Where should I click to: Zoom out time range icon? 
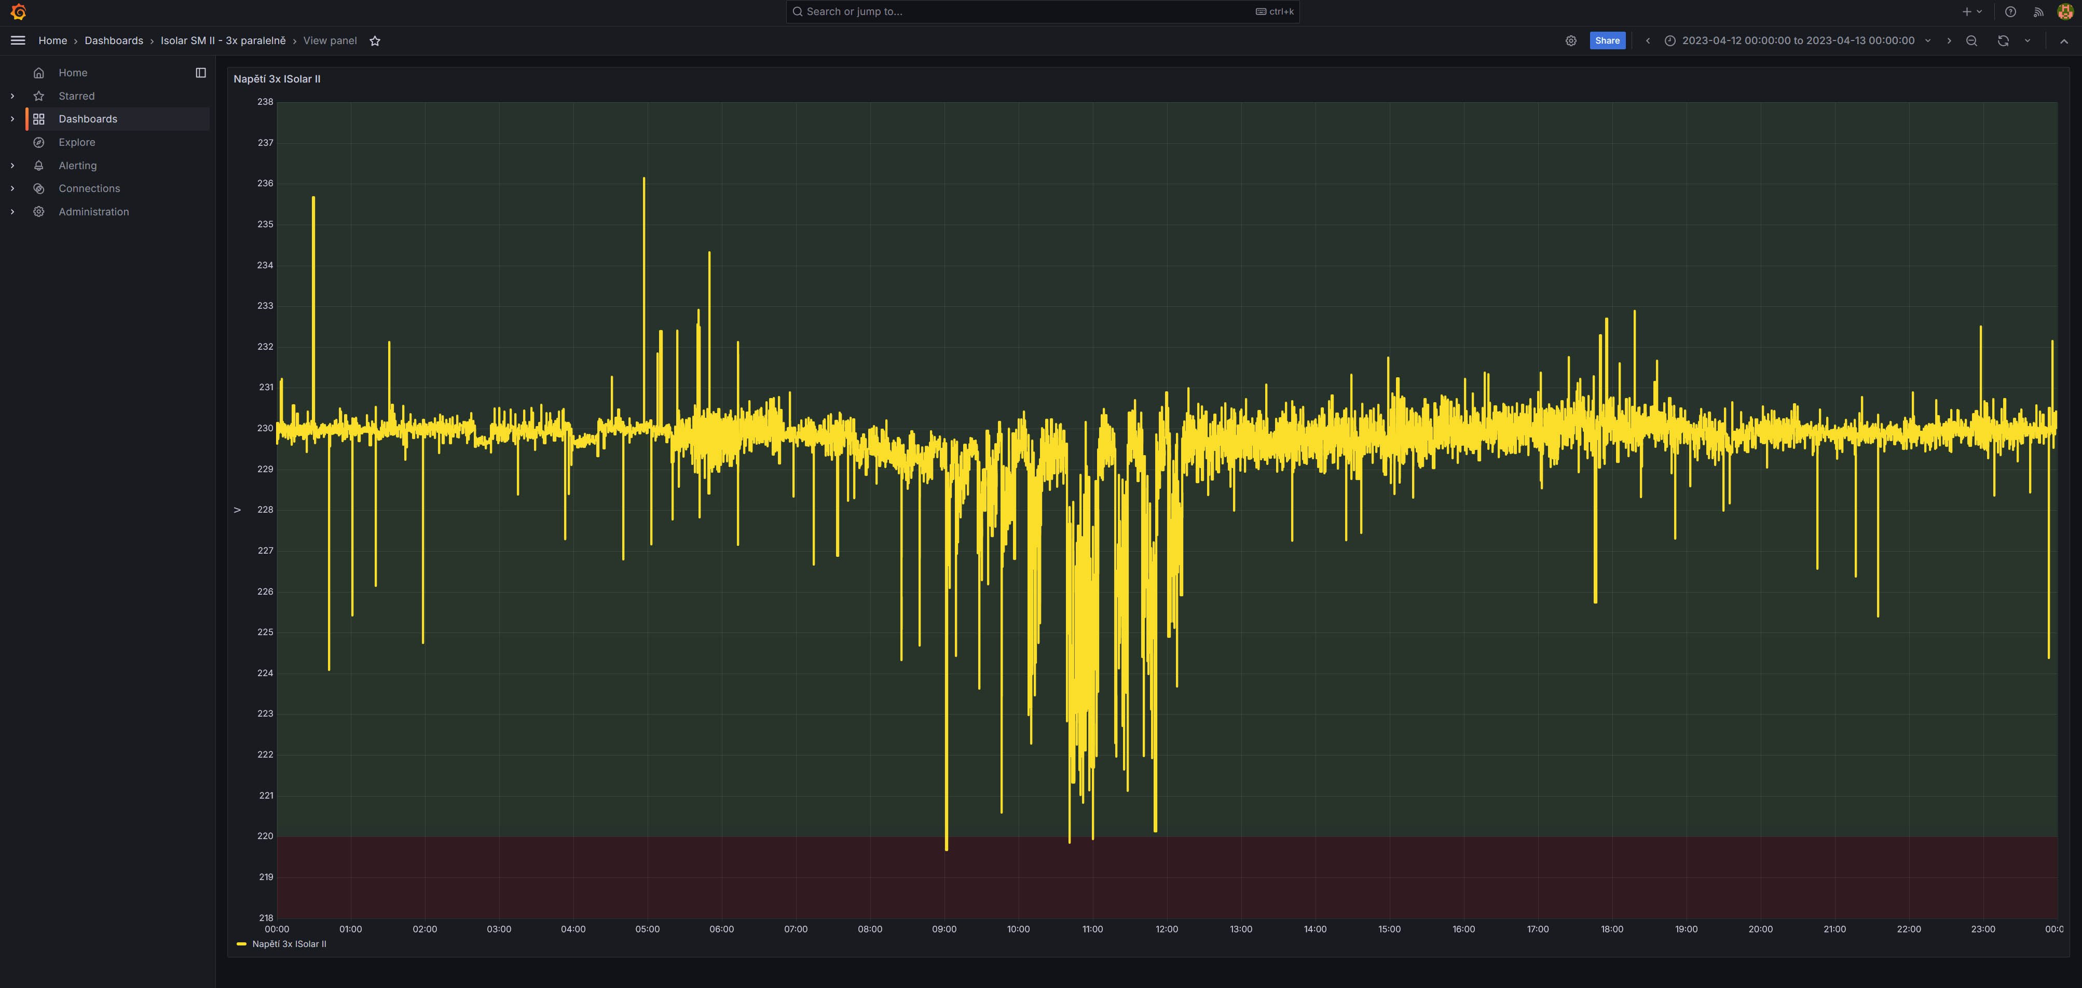point(1971,41)
